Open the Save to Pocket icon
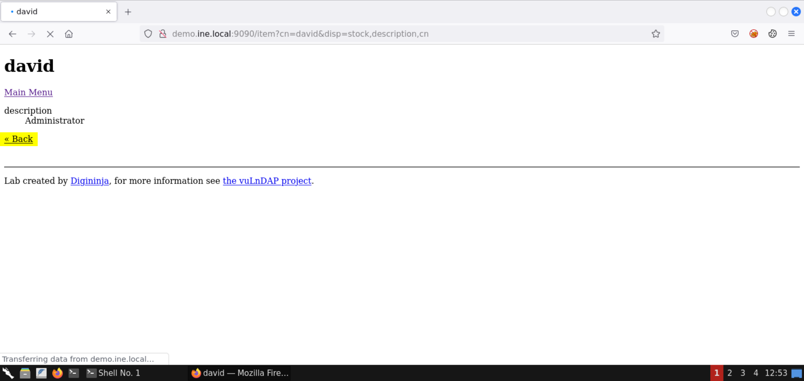The height and width of the screenshot is (381, 804). (735, 34)
